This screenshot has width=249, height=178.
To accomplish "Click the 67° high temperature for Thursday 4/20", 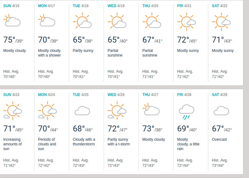I will (148, 40).
